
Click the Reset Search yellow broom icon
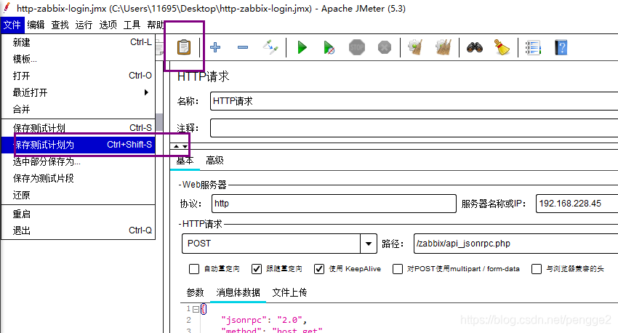pyautogui.click(x=502, y=47)
